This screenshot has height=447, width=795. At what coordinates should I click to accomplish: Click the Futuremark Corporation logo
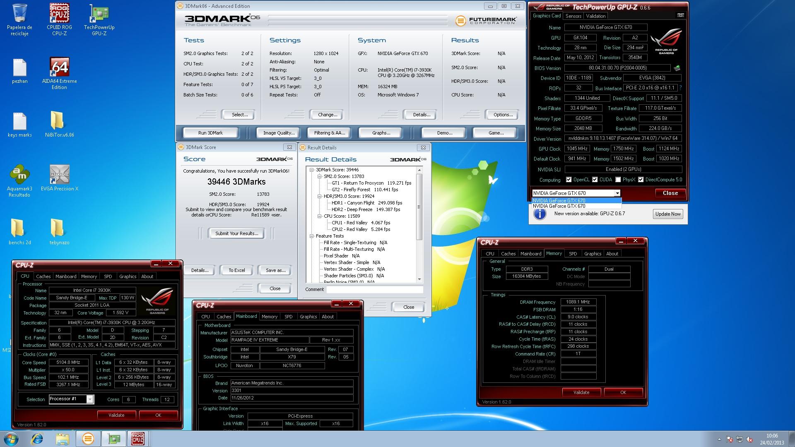coord(487,20)
